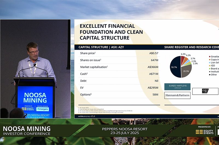
Task: Click the 'Market capitalisation' row label
Action: tap(94, 67)
